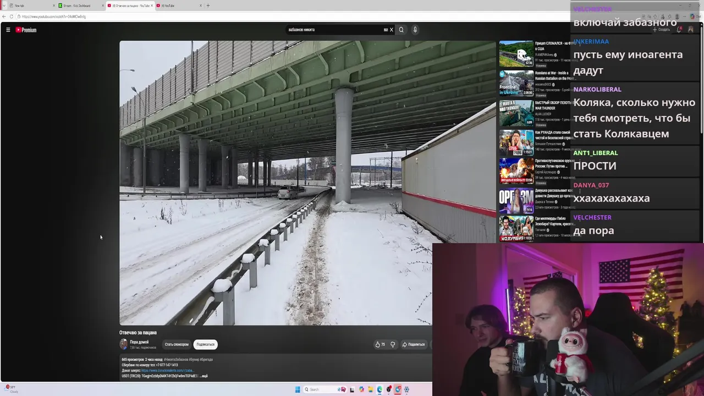Viewport: 704px width, 396px height.
Task: Open Microsoft Edge from the taskbar
Action: 380,389
